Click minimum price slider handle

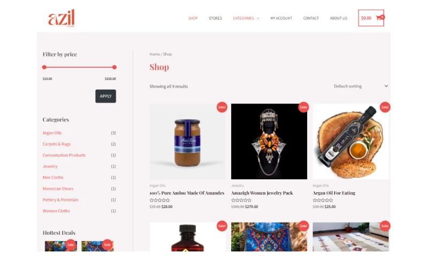click(x=44, y=67)
